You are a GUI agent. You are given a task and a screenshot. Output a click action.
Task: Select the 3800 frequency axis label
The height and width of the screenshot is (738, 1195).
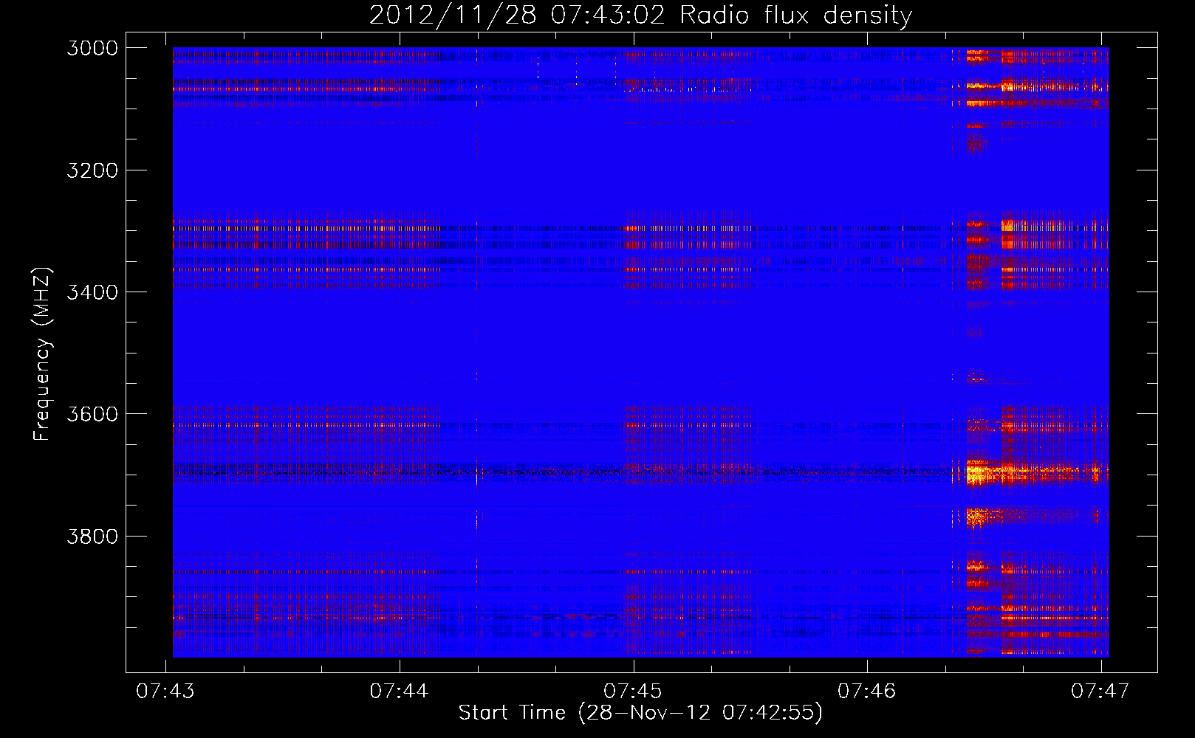tap(92, 536)
